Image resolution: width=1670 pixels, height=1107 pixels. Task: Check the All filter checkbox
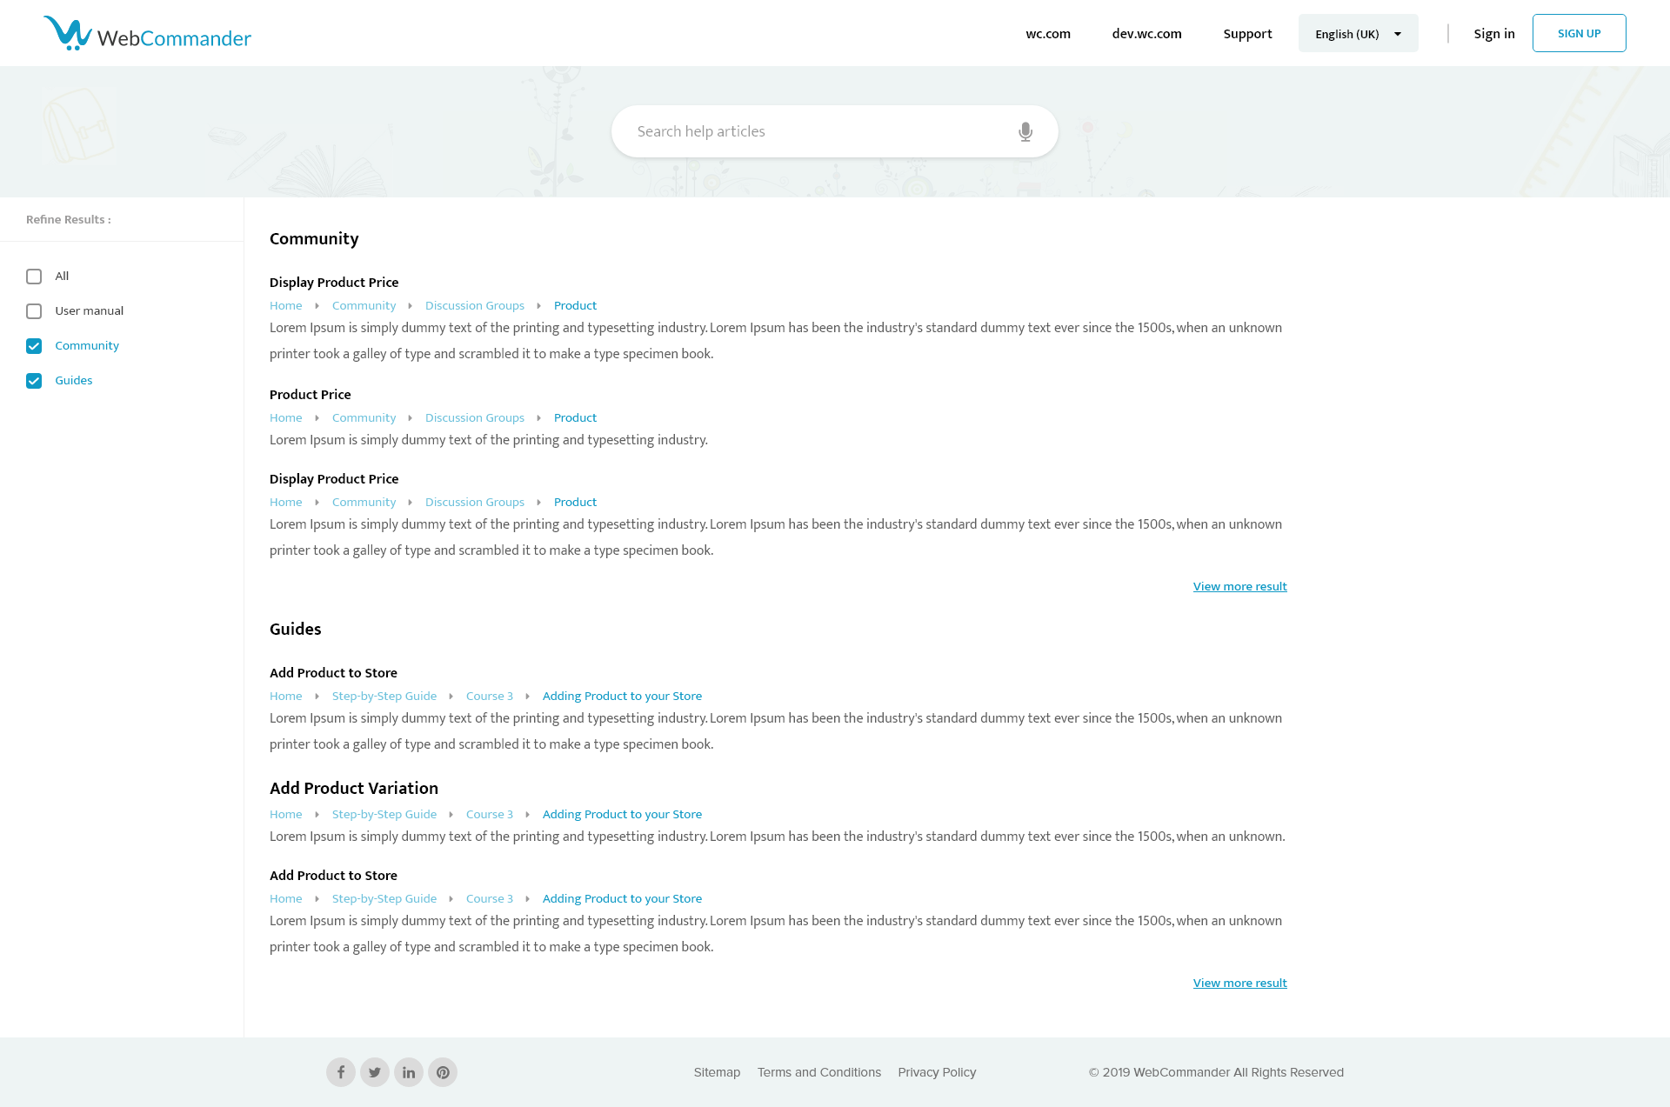[34, 277]
